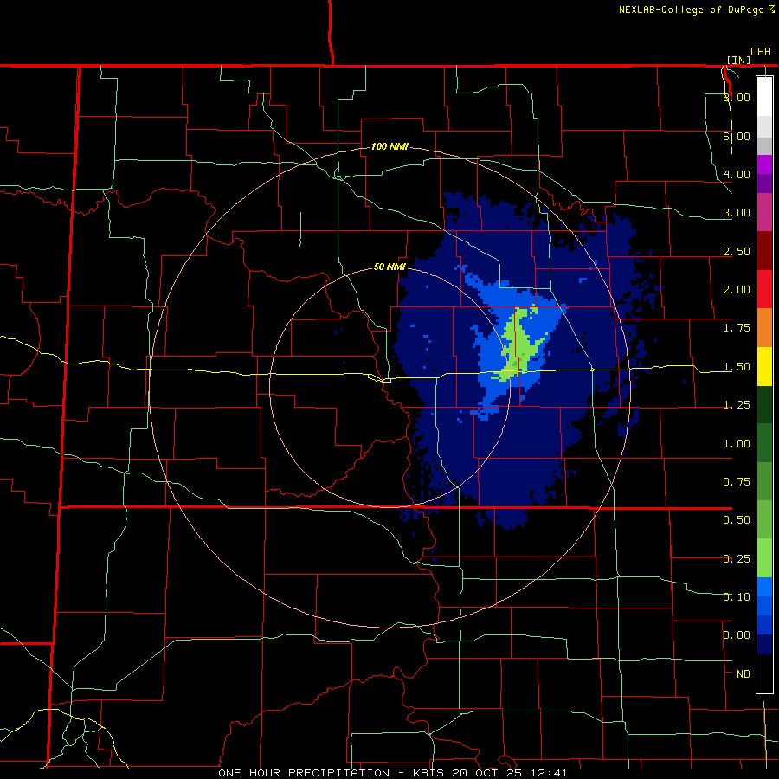Click the 4.00 legend value
This screenshot has height=779, width=779.
pos(737,174)
